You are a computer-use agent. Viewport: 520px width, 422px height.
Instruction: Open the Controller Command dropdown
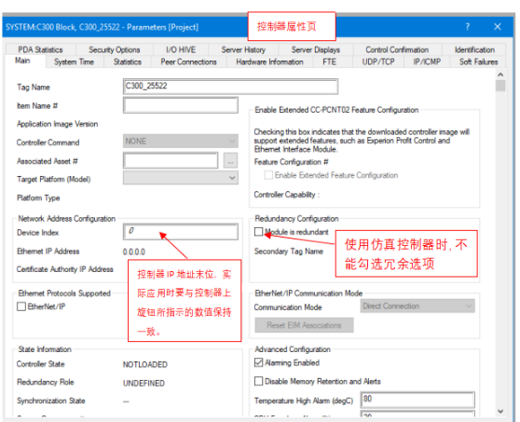181,141
